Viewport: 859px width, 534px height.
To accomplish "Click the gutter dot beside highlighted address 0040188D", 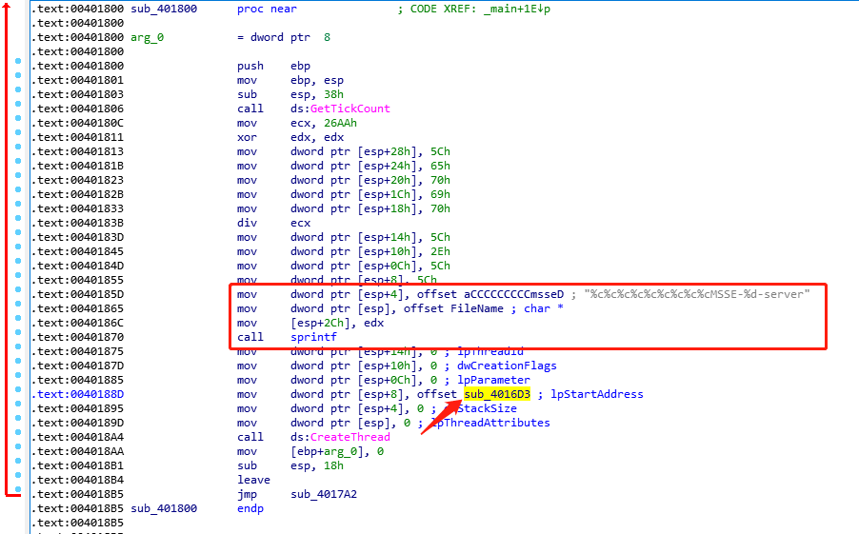I will (x=19, y=394).
